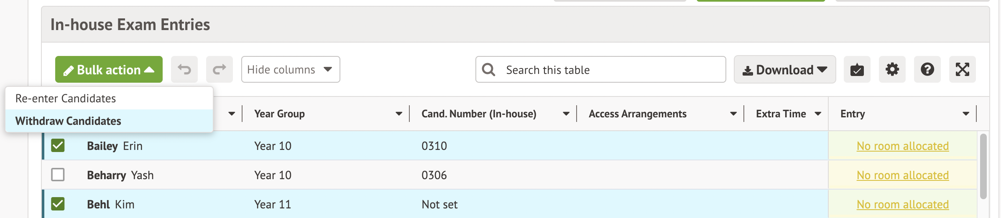Viewport: 1001px width, 218px height.
Task: Uncheck Bailey Erin's row checkbox
Action: (x=58, y=145)
